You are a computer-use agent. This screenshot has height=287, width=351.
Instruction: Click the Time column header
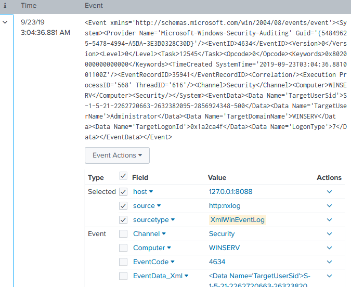(29, 5)
